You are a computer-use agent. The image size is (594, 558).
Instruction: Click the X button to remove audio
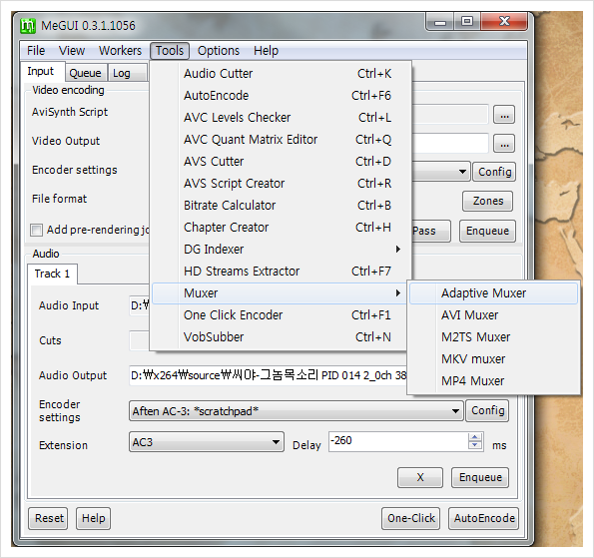pyautogui.click(x=420, y=477)
